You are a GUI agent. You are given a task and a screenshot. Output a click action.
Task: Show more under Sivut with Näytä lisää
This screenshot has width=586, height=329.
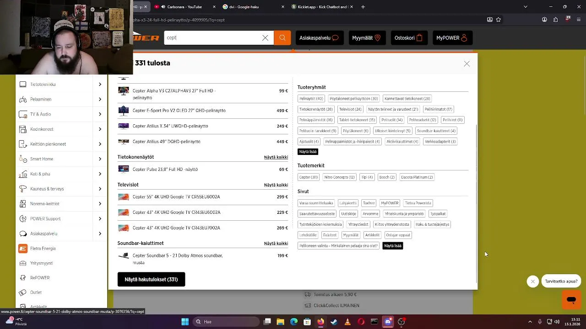coord(392,246)
